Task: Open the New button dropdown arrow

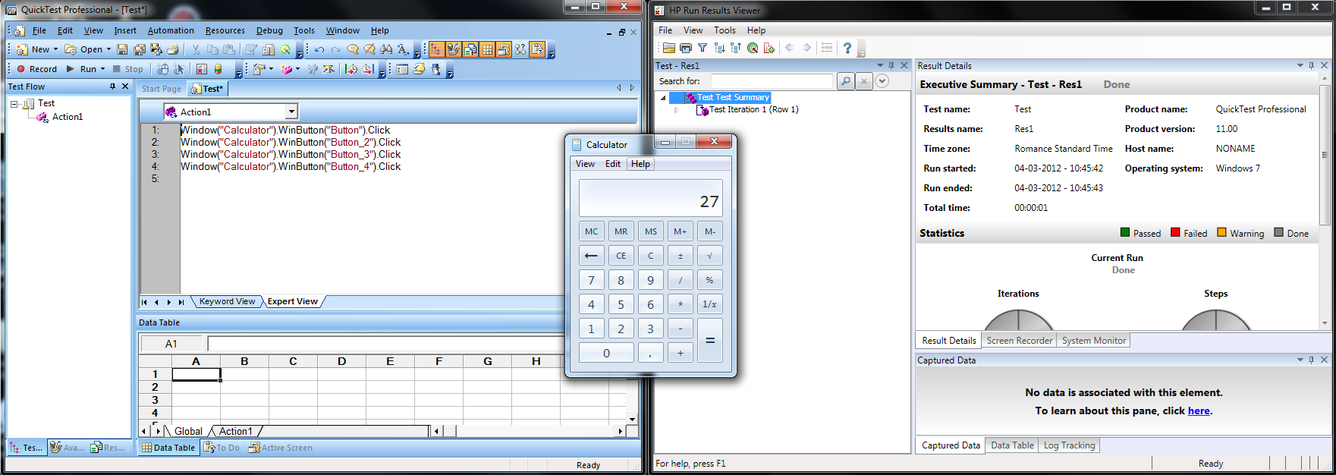Action: tap(55, 49)
